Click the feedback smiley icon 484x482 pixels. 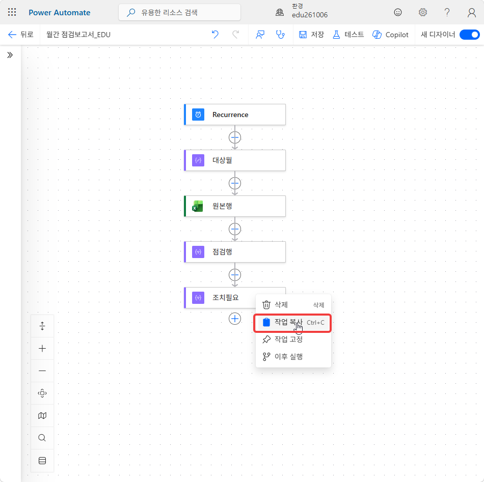point(398,12)
